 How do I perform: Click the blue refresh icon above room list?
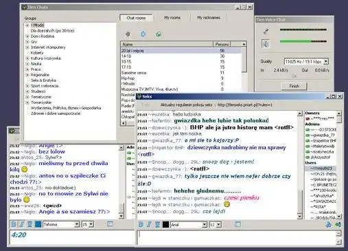[143, 34]
